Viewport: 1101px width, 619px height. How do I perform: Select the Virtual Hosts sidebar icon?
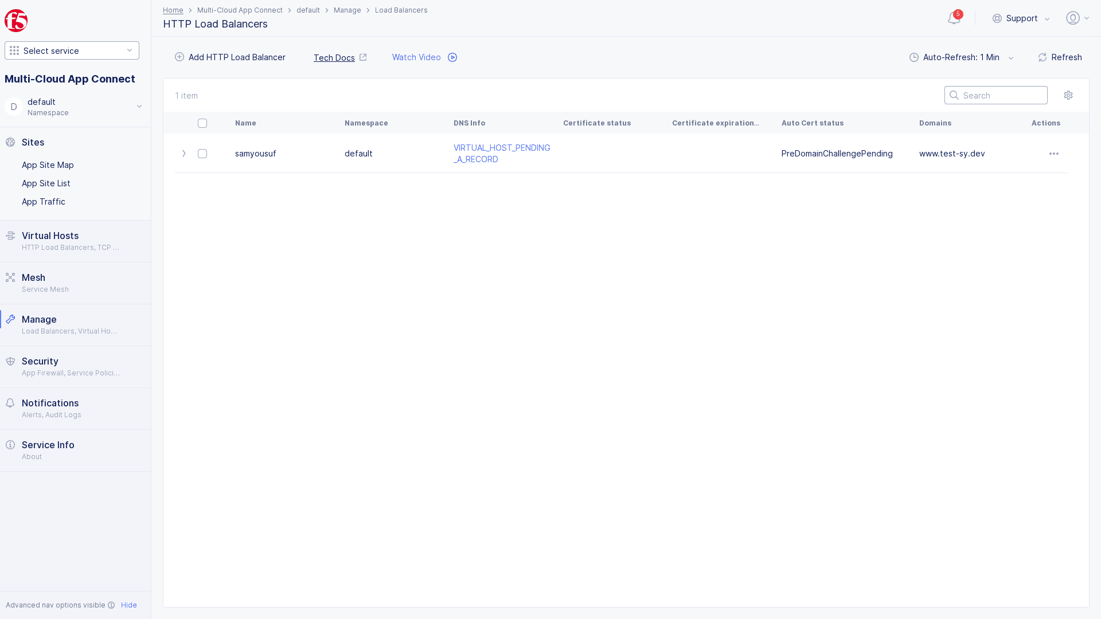[x=10, y=235]
